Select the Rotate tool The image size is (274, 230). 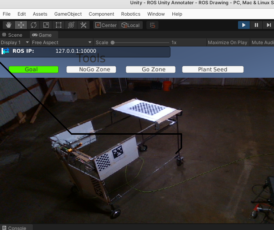click(34, 25)
